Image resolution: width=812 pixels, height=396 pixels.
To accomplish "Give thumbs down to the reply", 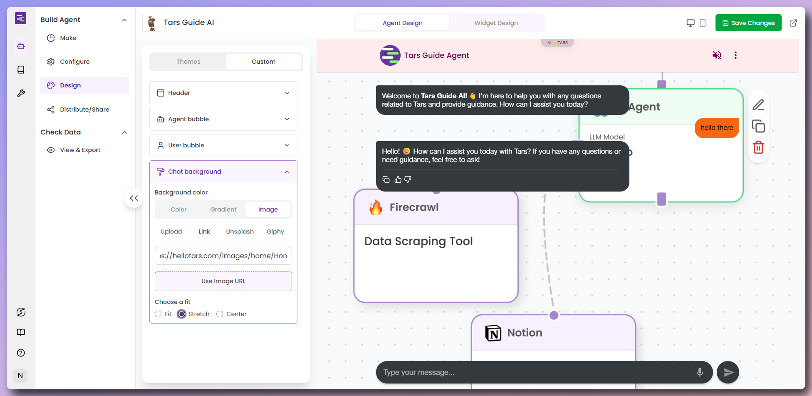I will [x=408, y=179].
